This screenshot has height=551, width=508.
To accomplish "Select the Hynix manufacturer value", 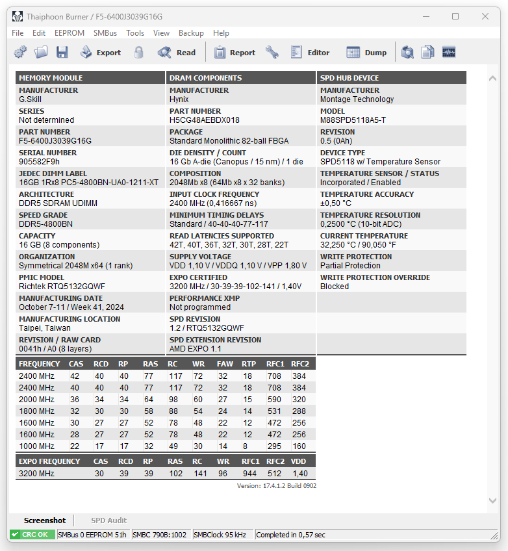I will pos(179,99).
